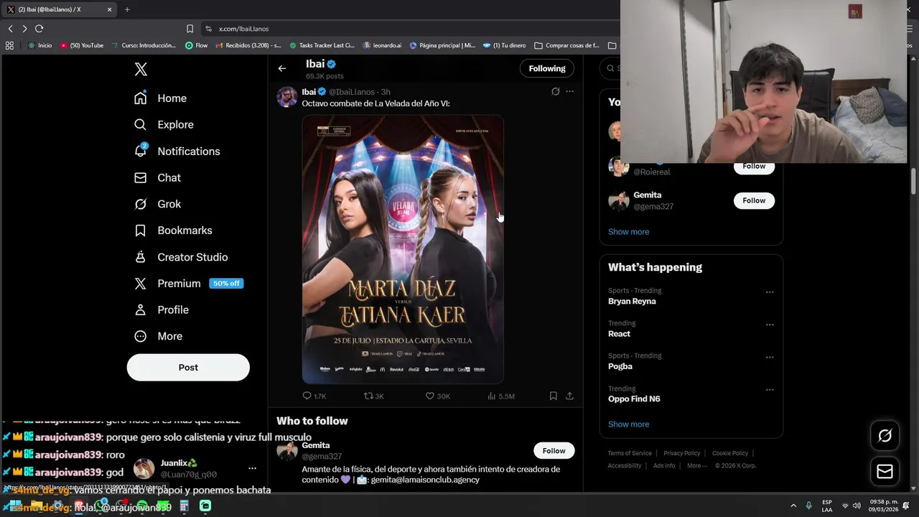Open options for the Bryan Reyna trend
Viewport: 919px width, 517px height.
pyautogui.click(x=770, y=292)
